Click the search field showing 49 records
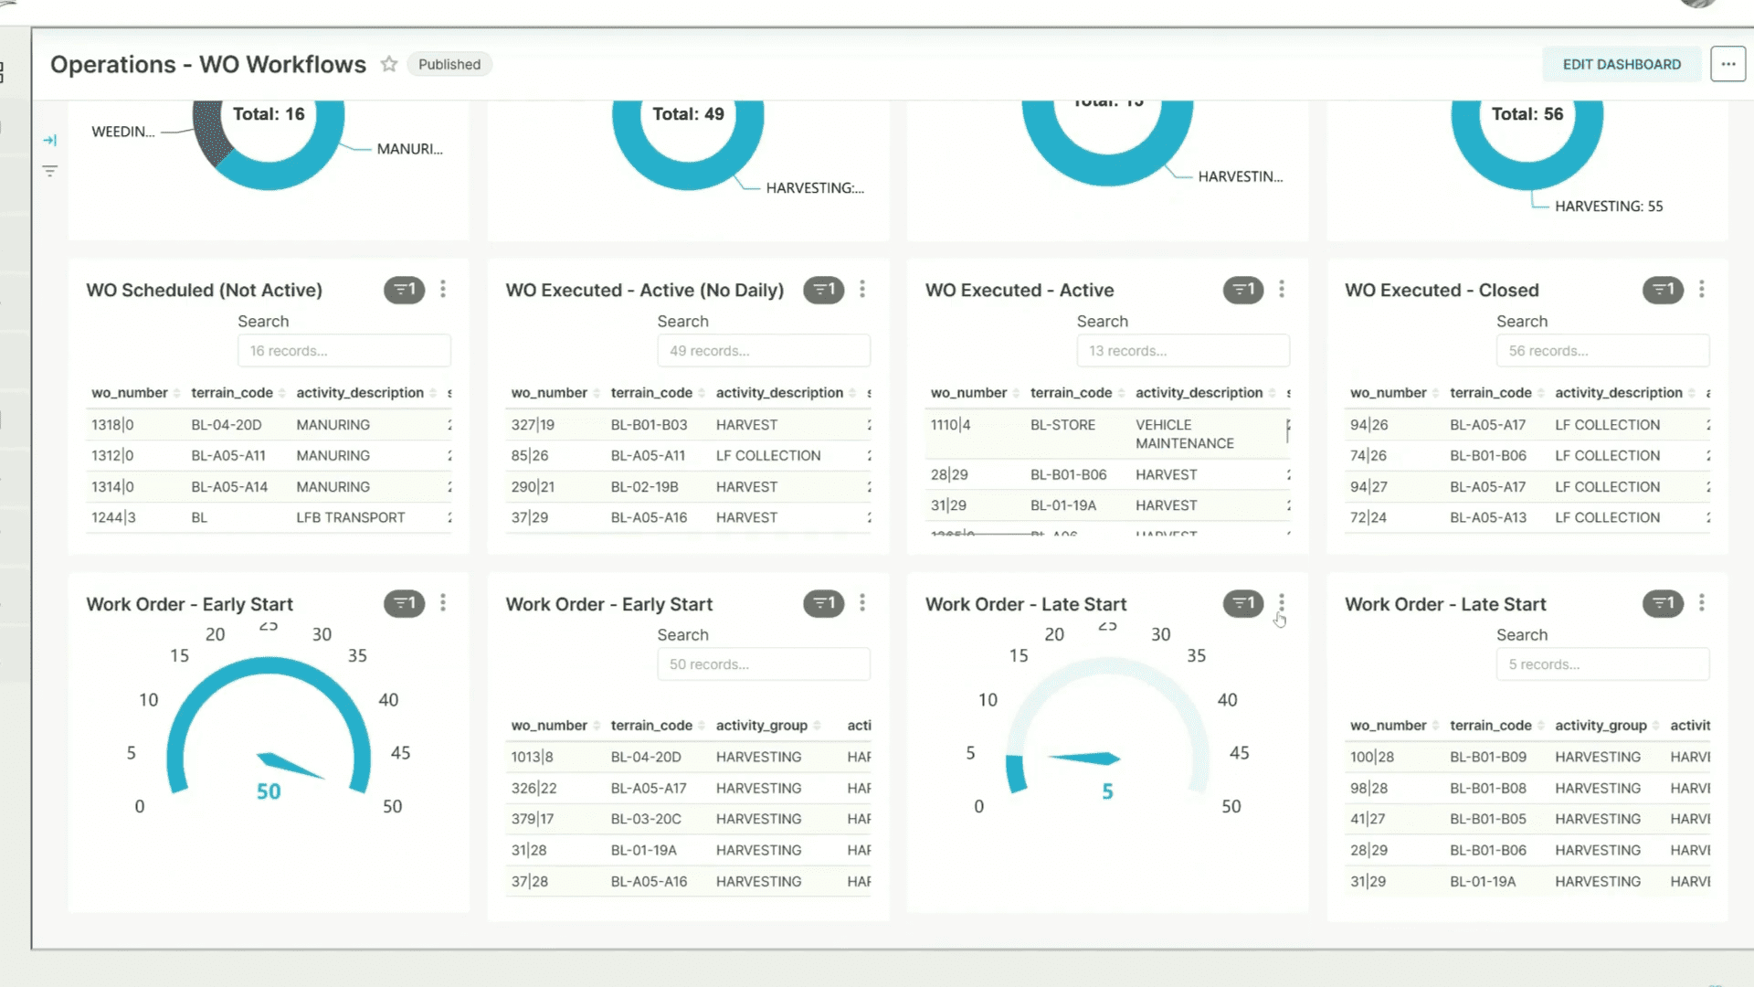The height and width of the screenshot is (987, 1754). point(764,351)
